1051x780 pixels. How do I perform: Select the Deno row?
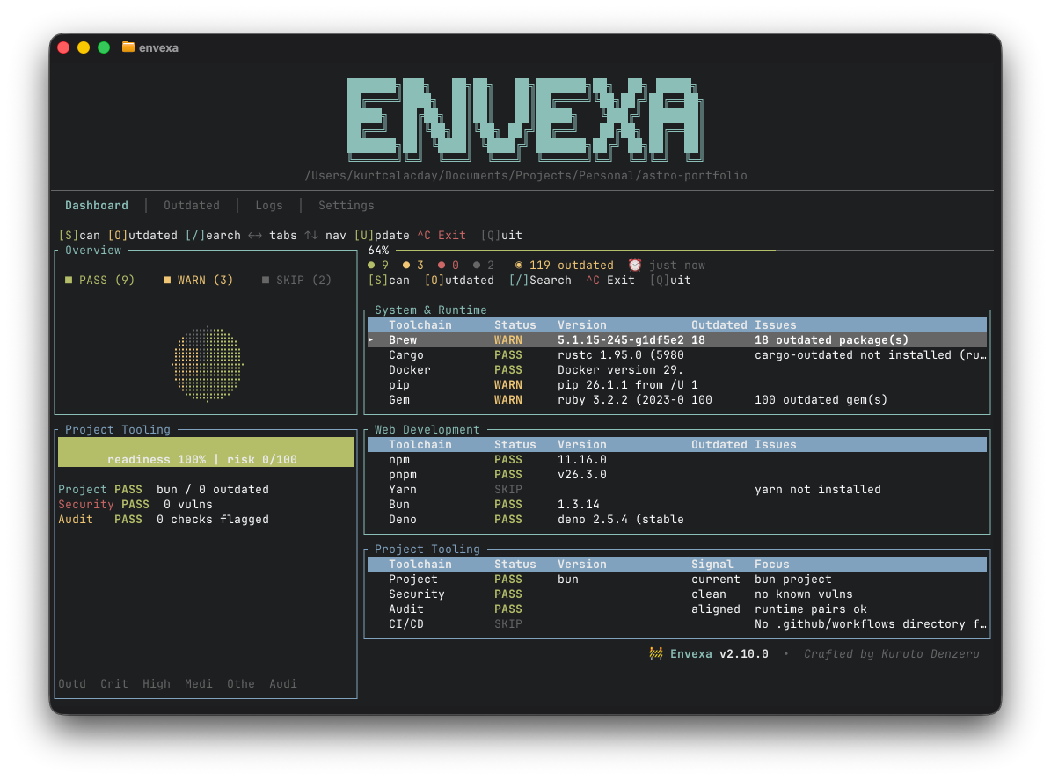[677, 520]
